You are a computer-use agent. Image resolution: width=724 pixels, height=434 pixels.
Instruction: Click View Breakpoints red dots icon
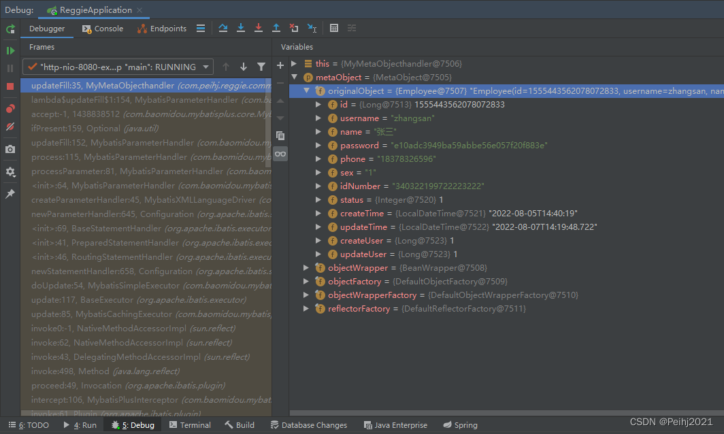tap(10, 109)
